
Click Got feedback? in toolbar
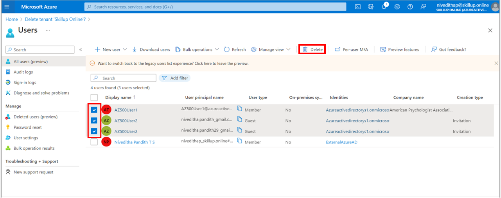click(449, 49)
